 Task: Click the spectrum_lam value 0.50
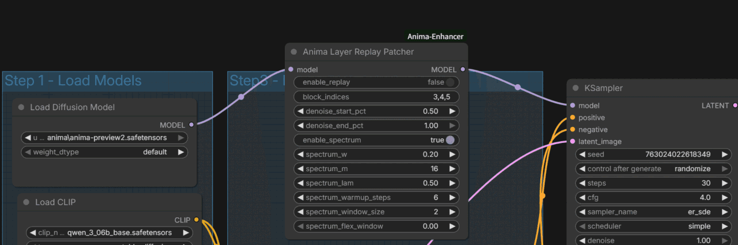(x=430, y=183)
